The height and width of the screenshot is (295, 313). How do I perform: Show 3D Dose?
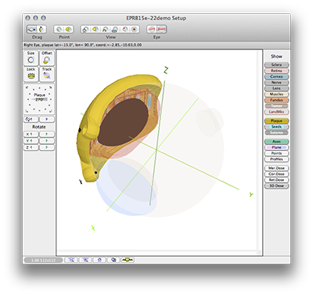click(x=276, y=185)
